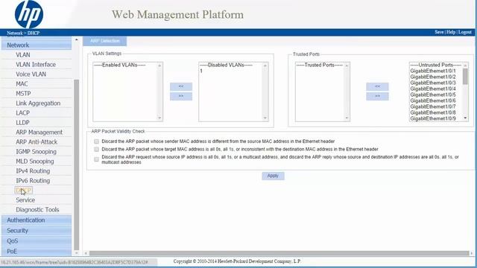The height and width of the screenshot is (268, 477).
Task: Open the Voice VLAN menu item
Action: [x=31, y=74]
